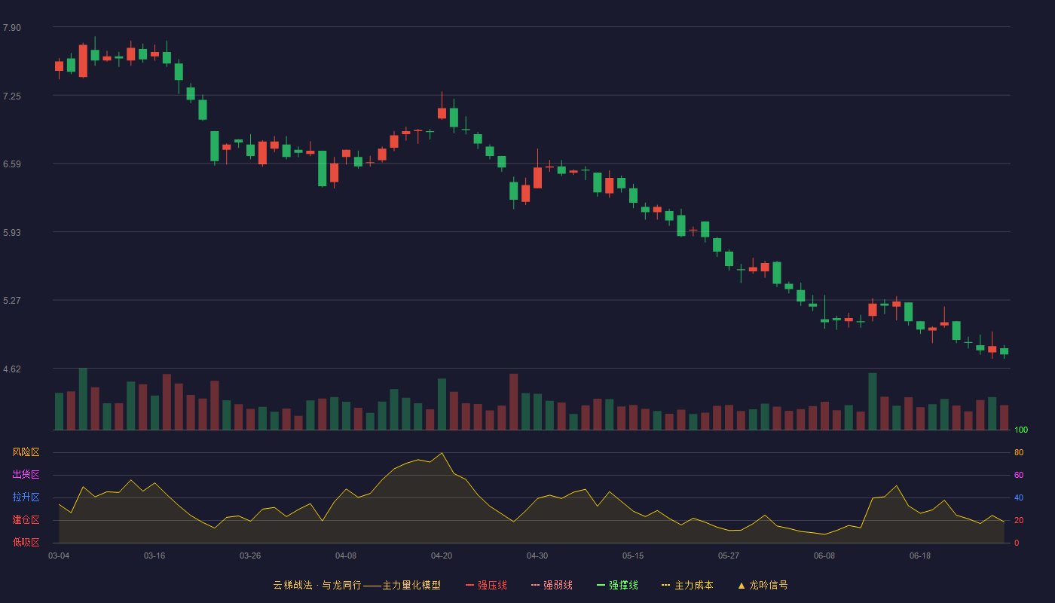Click the 05-27 date label
This screenshot has height=603, width=1055.
[729, 556]
